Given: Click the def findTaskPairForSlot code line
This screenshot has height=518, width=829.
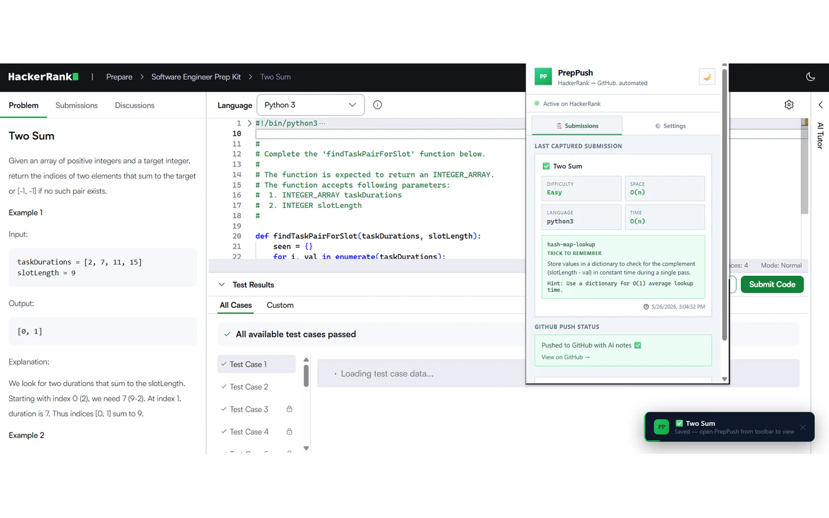Looking at the screenshot, I should pyautogui.click(x=369, y=236).
